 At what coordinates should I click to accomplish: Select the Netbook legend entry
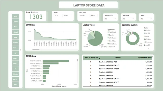[x=111, y=47]
